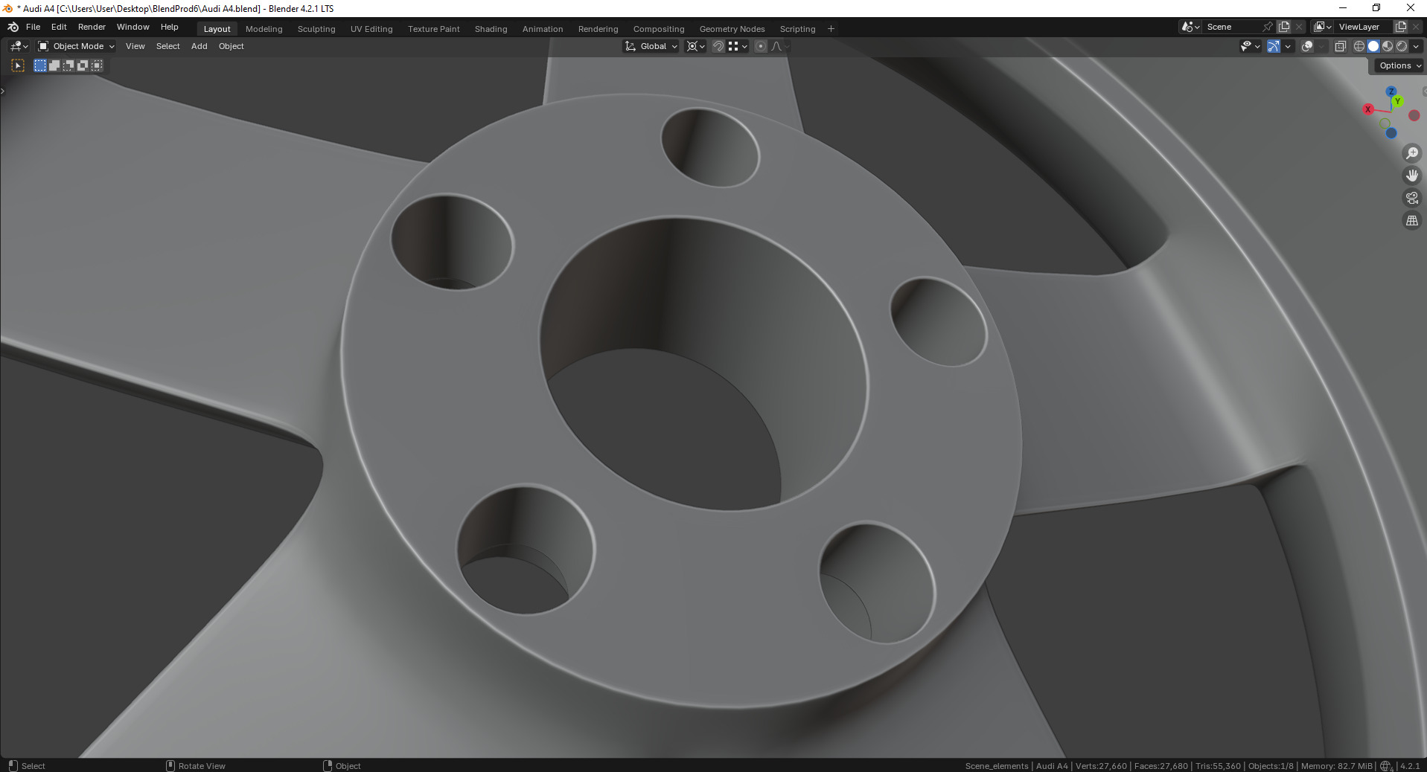The height and width of the screenshot is (772, 1427).
Task: Toggle the camera view gizmo button
Action: pyautogui.click(x=1411, y=198)
